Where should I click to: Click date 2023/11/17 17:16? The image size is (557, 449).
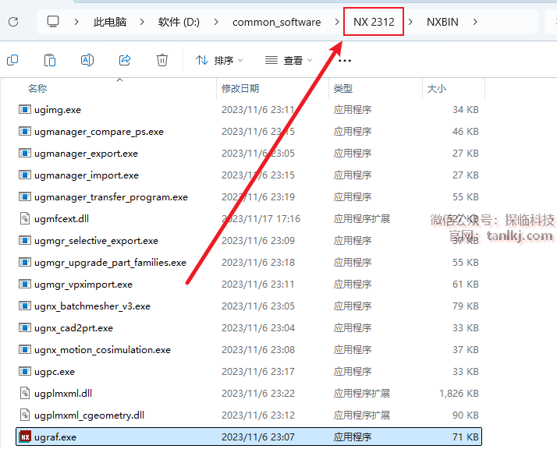261,218
